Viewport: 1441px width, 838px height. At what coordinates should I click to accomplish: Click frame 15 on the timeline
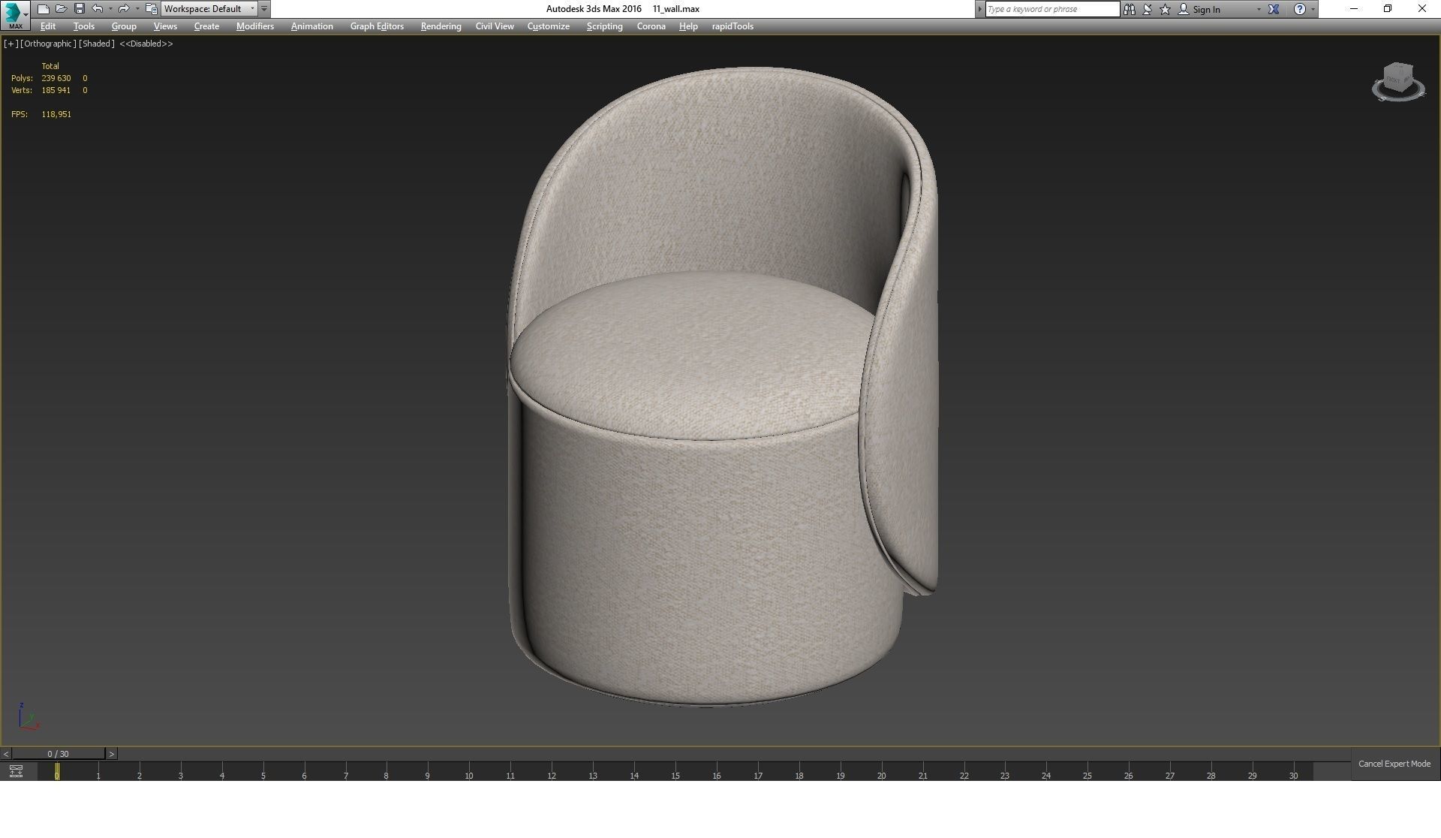click(x=675, y=776)
